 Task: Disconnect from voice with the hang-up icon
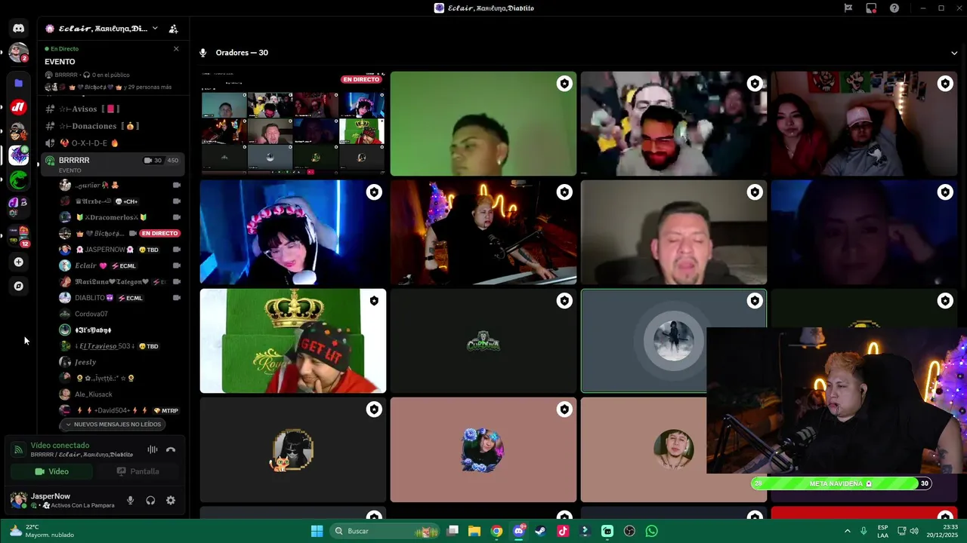[171, 449]
